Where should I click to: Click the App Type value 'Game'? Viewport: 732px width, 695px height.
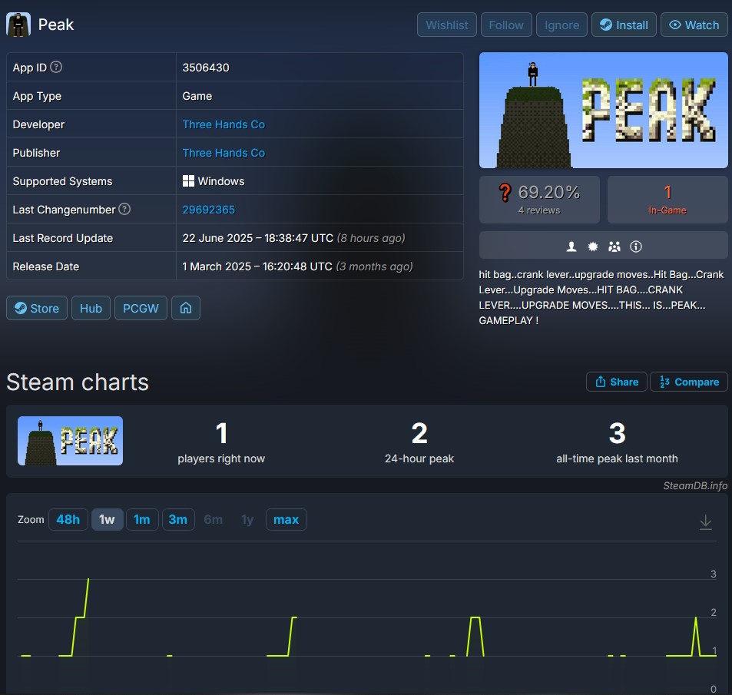pyautogui.click(x=197, y=96)
